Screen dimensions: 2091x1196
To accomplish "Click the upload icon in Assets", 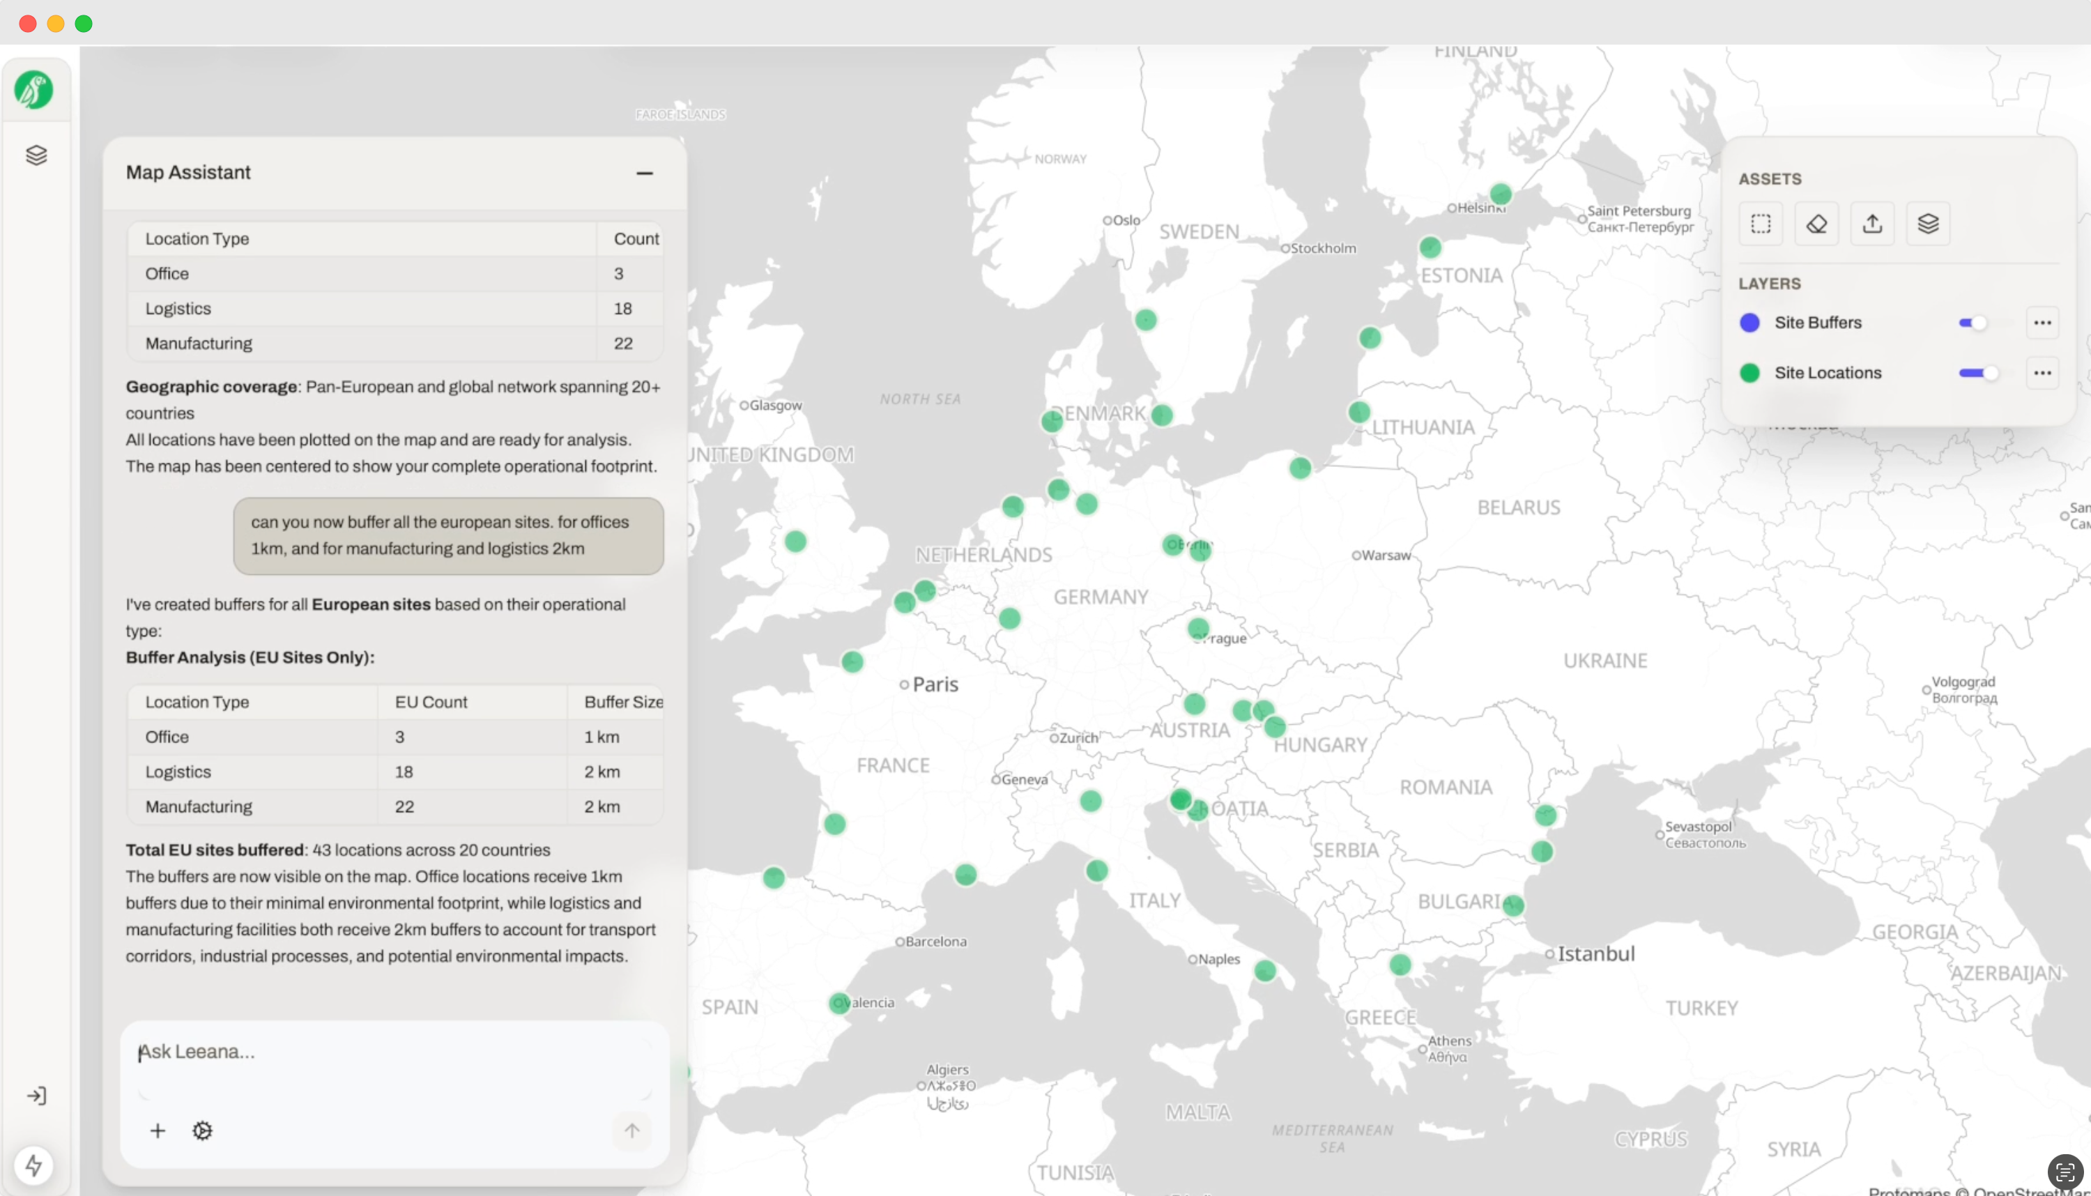I will tap(1873, 224).
